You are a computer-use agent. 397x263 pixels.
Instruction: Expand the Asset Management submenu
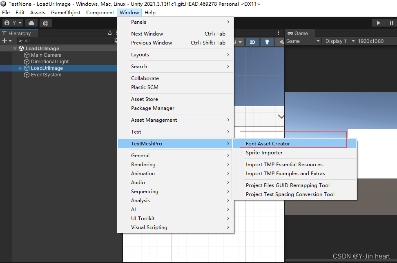[175, 120]
